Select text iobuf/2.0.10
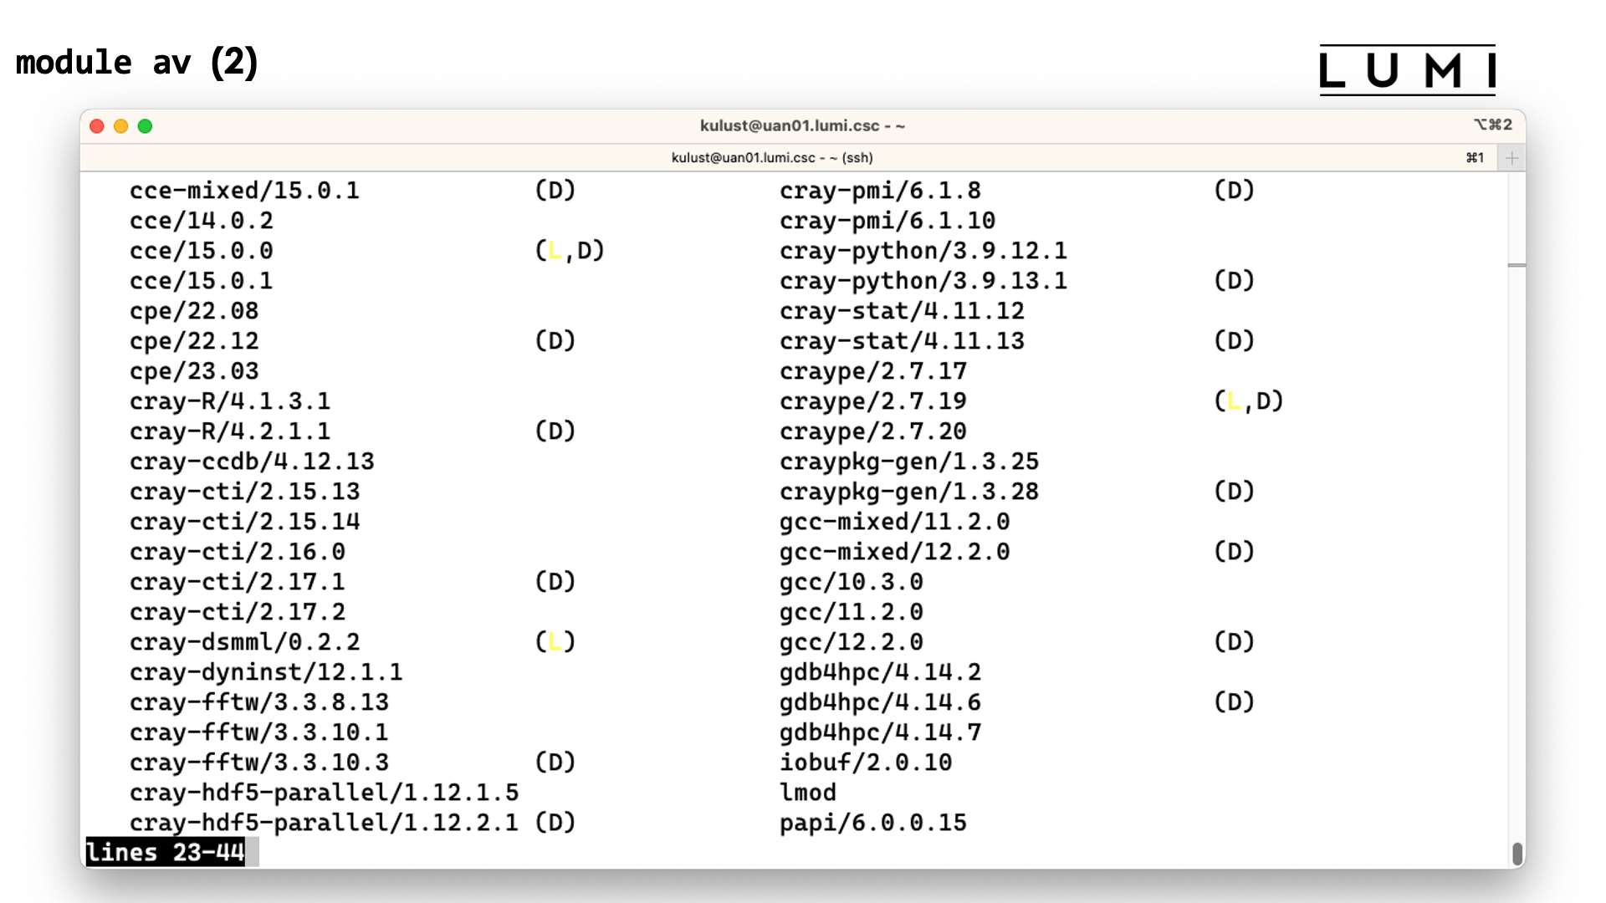The image size is (1606, 903). pos(866,763)
